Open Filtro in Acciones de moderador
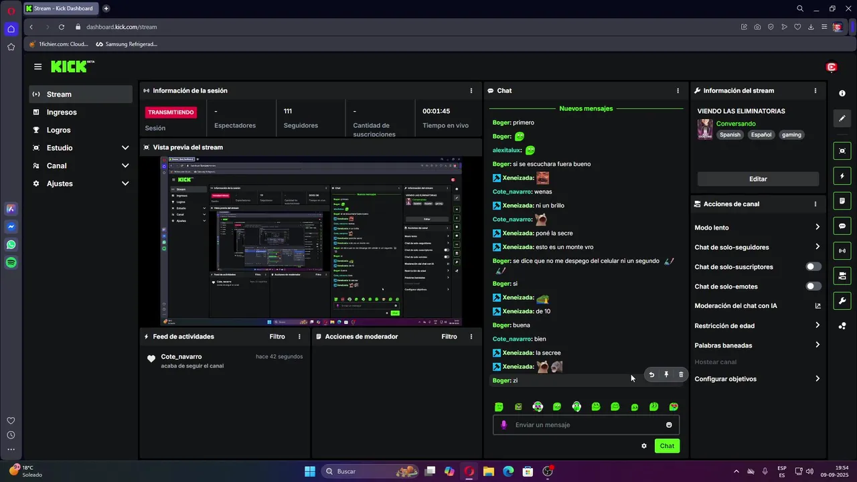The image size is (857, 482). click(449, 337)
